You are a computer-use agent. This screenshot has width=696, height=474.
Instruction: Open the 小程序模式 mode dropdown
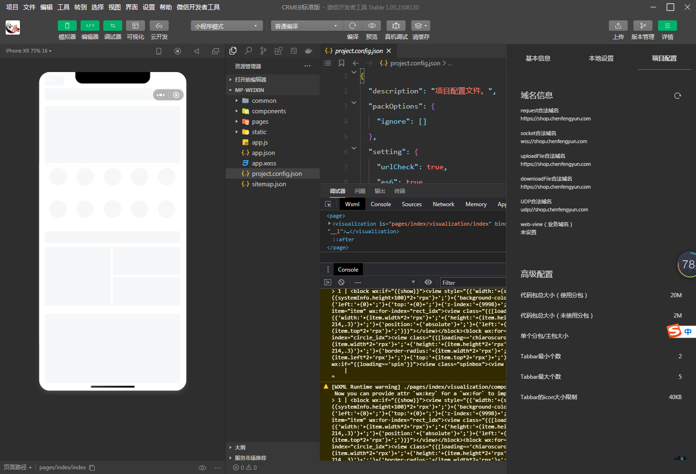pyautogui.click(x=227, y=26)
